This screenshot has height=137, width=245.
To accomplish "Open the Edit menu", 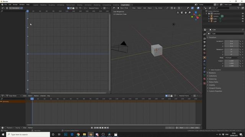I will (x=10, y=5).
